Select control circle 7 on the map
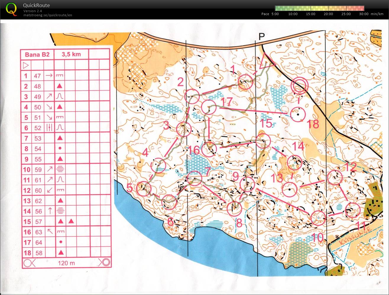The image size is (389, 295). coord(194,178)
